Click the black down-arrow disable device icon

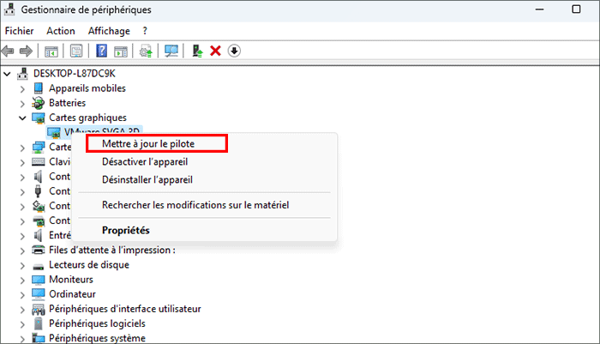pyautogui.click(x=234, y=51)
